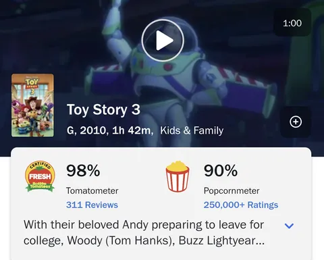The height and width of the screenshot is (260, 324).
Task: Click the Toy Story 3 title
Action: pyautogui.click(x=103, y=109)
